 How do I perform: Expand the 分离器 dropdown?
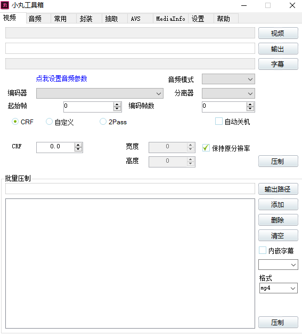[228, 93]
